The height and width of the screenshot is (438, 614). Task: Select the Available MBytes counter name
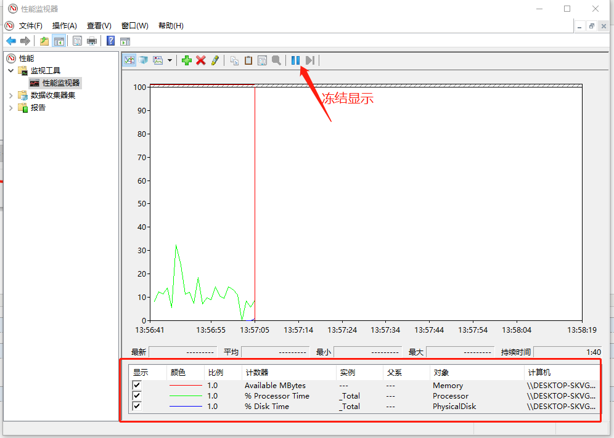[275, 386]
